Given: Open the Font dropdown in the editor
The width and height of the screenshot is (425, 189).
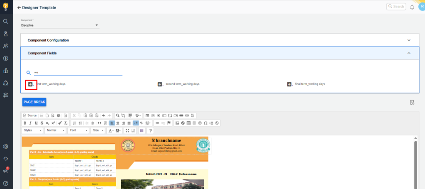Looking at the screenshot, I should tap(78, 130).
